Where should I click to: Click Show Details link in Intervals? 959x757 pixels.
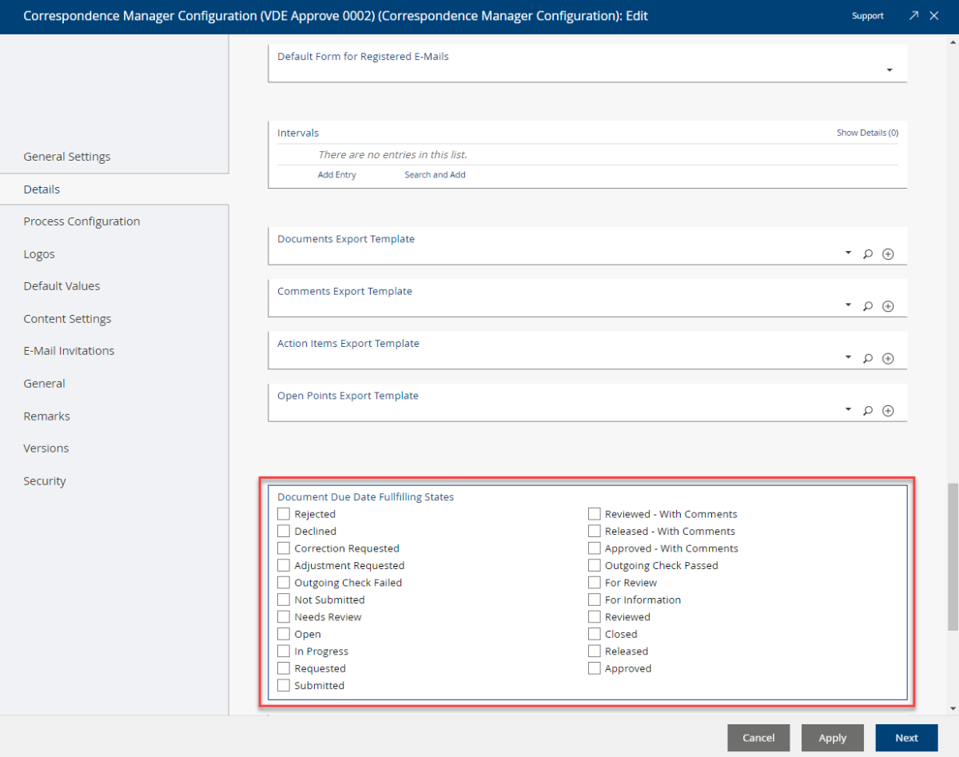pyautogui.click(x=867, y=133)
